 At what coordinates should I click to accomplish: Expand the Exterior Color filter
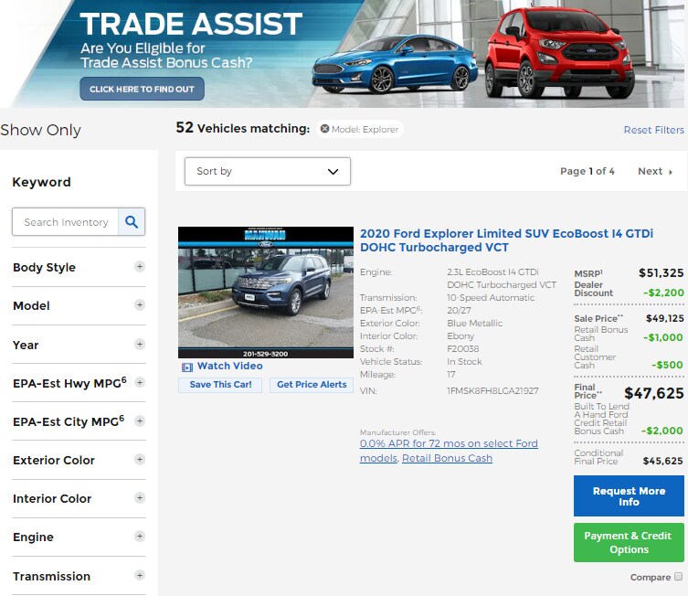pyautogui.click(x=140, y=460)
